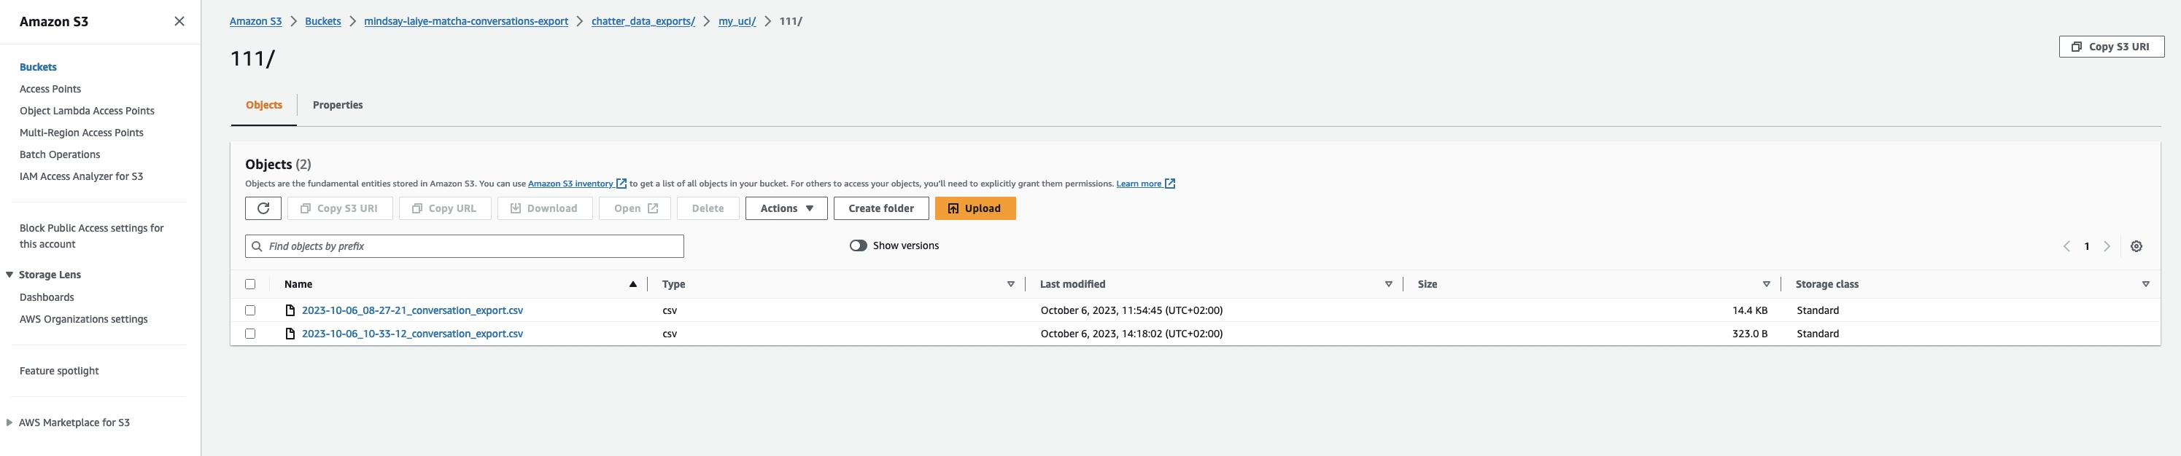Viewport: 2181px width, 456px height.
Task: Check the 08-27-21 conversation export row
Action: coord(249,310)
